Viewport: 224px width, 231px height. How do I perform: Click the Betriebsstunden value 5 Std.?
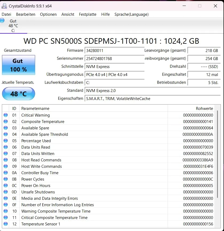pyautogui.click(x=204, y=82)
